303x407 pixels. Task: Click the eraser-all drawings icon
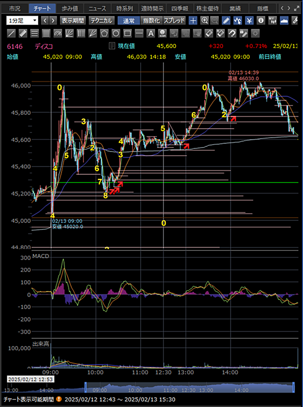pos(221,33)
